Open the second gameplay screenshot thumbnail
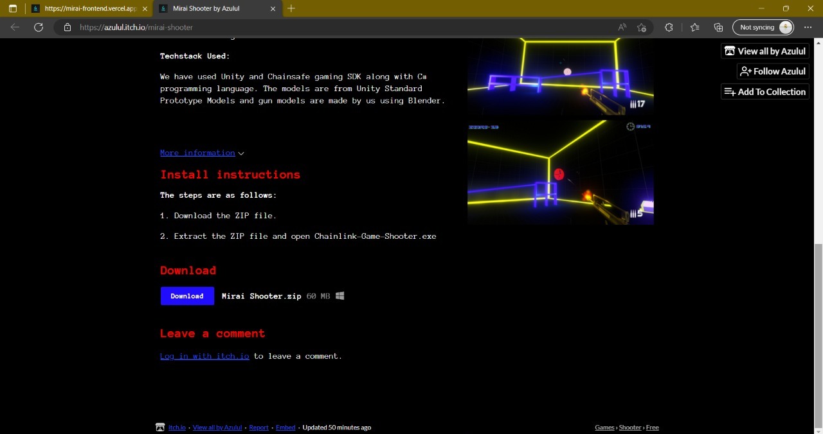The width and height of the screenshot is (823, 434). point(560,172)
